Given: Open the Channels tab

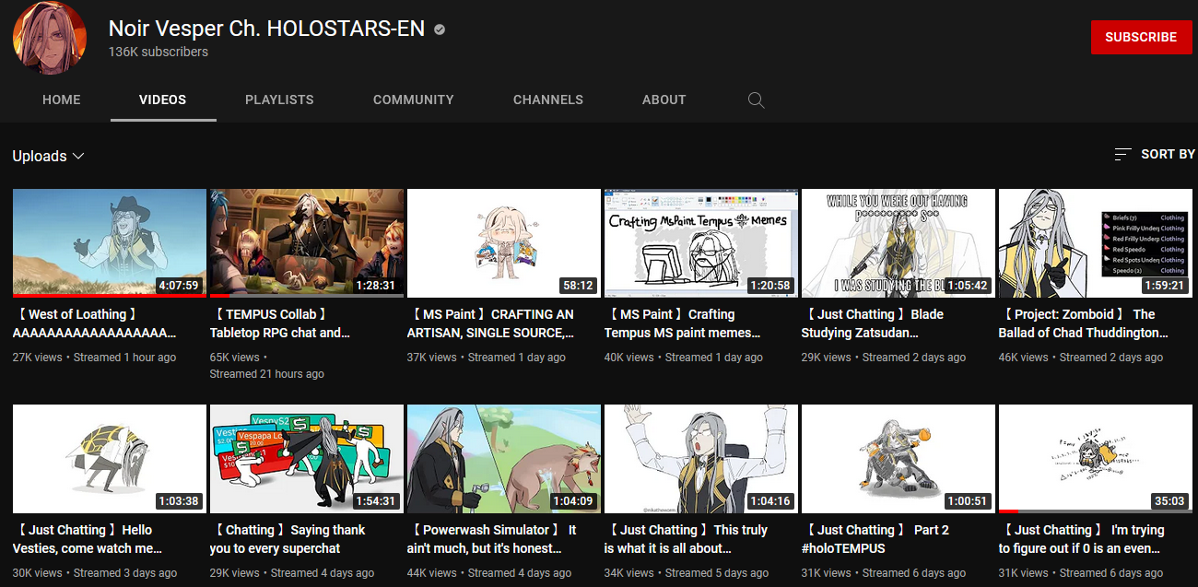Looking at the screenshot, I should [548, 100].
